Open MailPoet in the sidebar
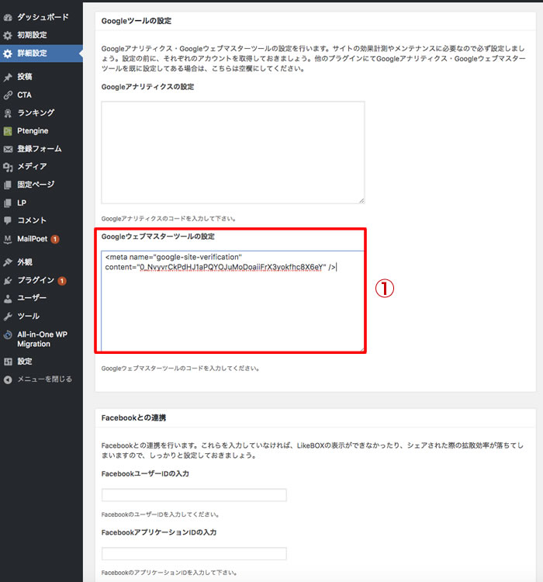 click(32, 238)
